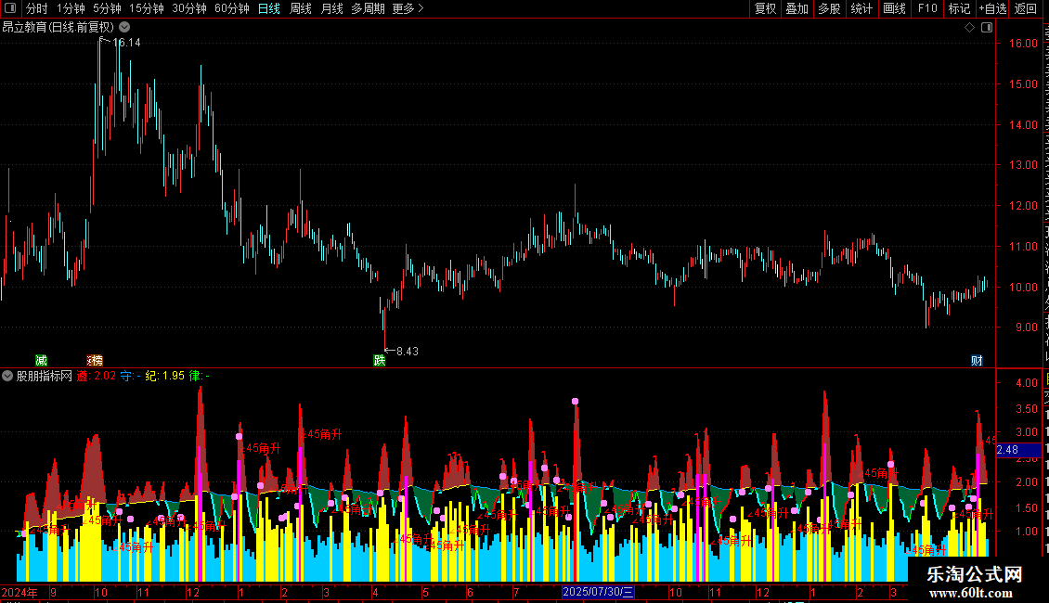The height and width of the screenshot is (603, 1049).
Task: Expand the 股朋指标网 indicator menu arrow
Action: pyautogui.click(x=7, y=376)
